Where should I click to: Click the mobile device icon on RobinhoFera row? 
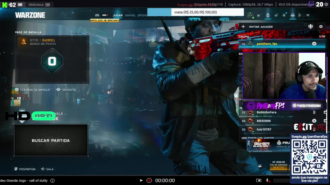click(x=314, y=112)
